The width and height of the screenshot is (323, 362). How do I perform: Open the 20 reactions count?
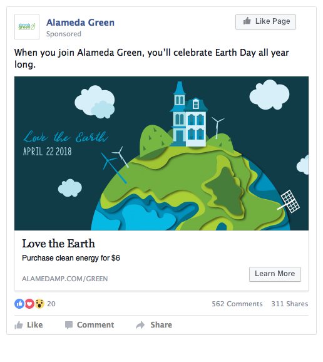(x=51, y=304)
